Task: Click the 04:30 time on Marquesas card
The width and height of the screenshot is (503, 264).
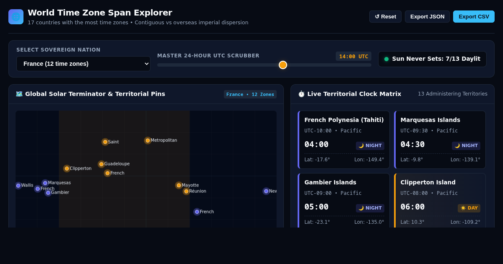Action: pos(412,145)
